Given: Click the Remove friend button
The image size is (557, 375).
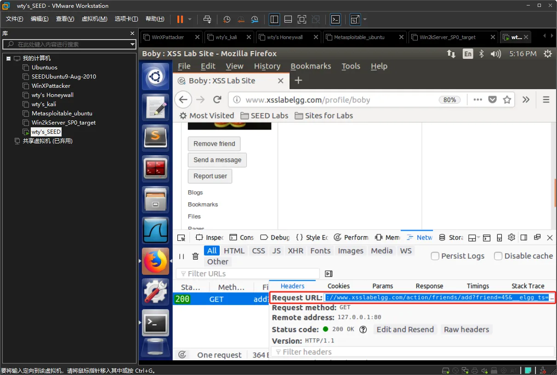Looking at the screenshot, I should (x=214, y=144).
